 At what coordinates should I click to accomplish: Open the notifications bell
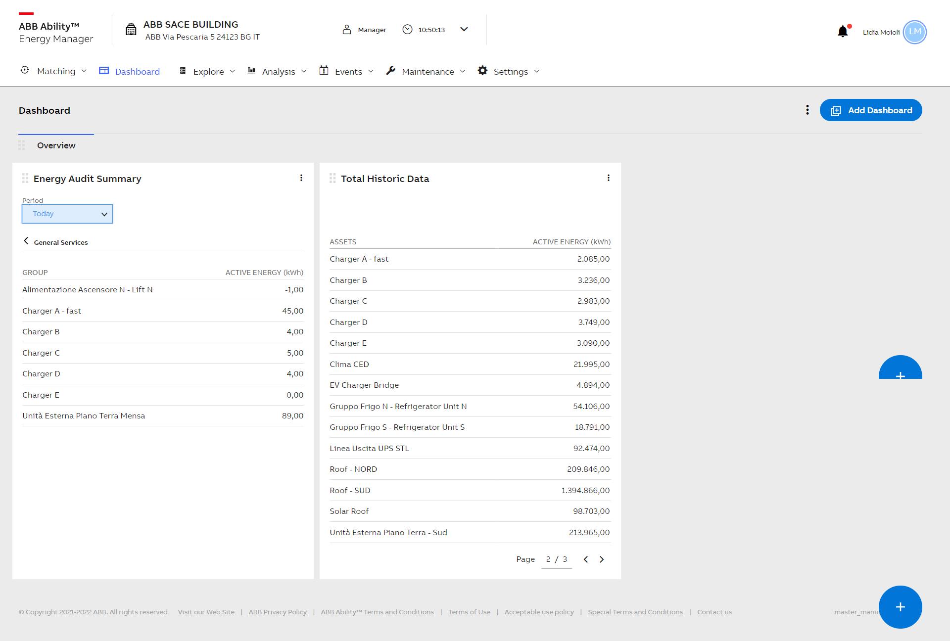tap(843, 32)
